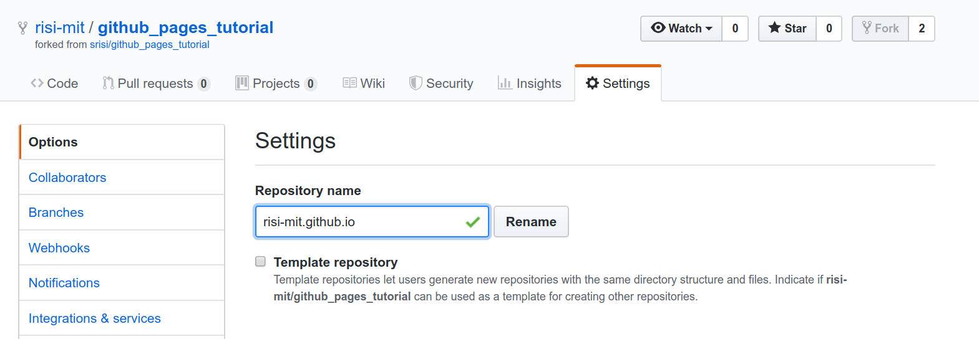Click the Fork button

(880, 29)
